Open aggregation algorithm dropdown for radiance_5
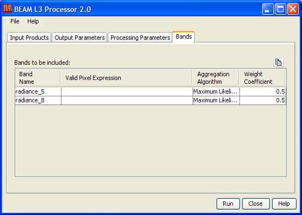The width and height of the screenshot is (302, 215). pyautogui.click(x=216, y=91)
